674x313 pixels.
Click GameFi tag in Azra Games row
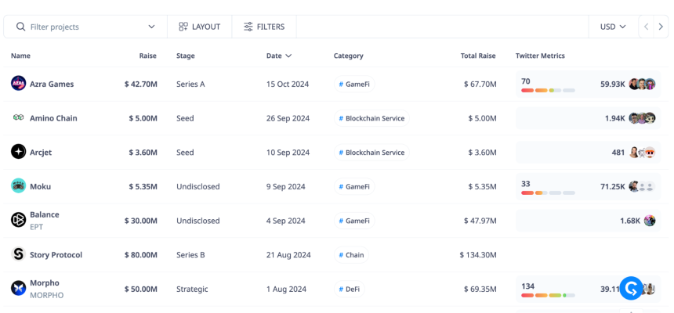[354, 85]
